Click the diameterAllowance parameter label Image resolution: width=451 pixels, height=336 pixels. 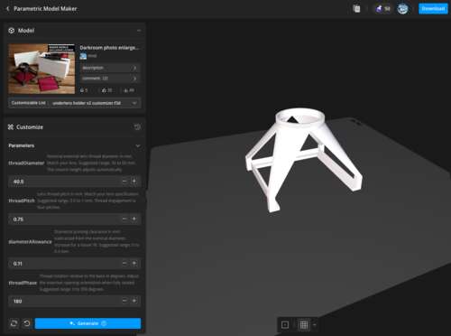coord(30,242)
